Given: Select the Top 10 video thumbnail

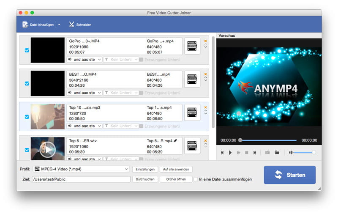Looking at the screenshot, I should click(x=48, y=116).
